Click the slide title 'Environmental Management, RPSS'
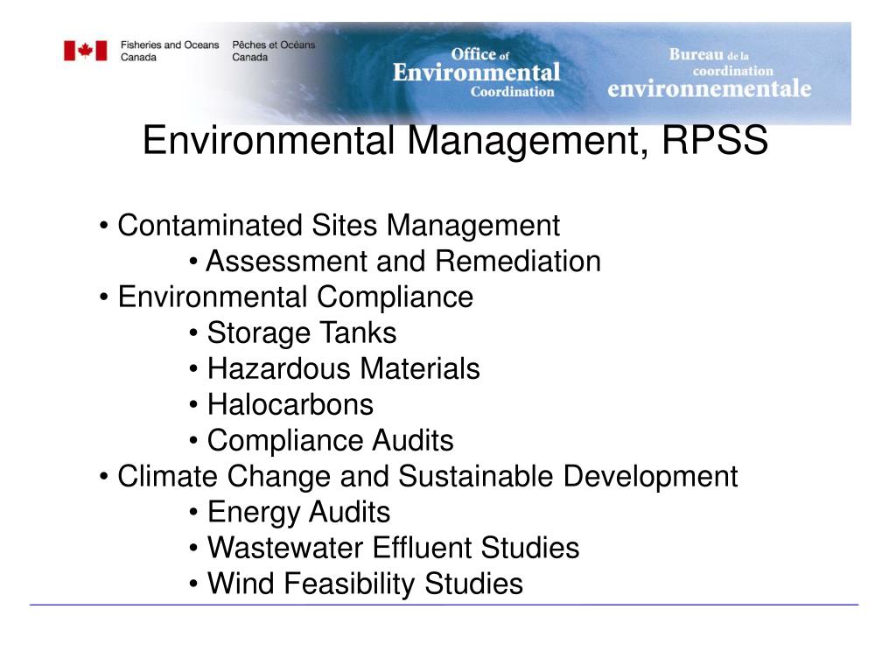The width and height of the screenshot is (896, 672). (x=455, y=140)
